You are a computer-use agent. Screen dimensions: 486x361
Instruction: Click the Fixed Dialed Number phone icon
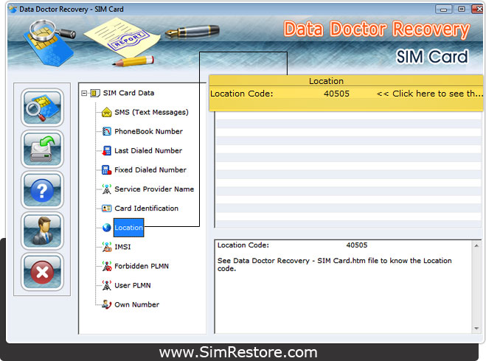(107, 170)
